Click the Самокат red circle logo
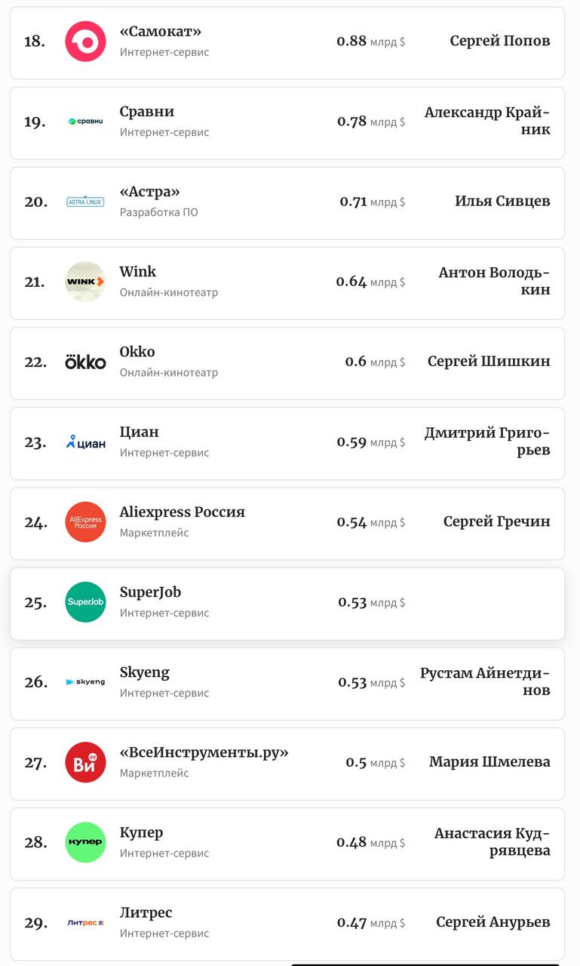 85,42
